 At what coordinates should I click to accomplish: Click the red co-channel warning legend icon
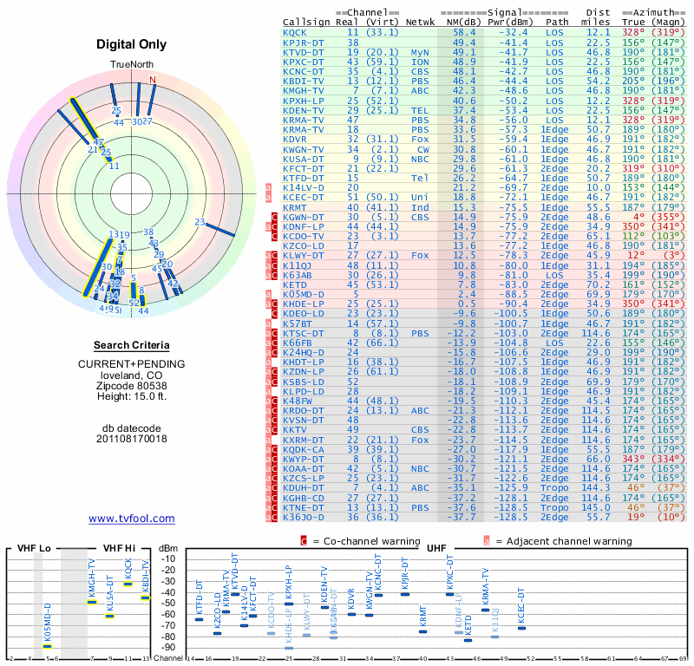coord(304,541)
